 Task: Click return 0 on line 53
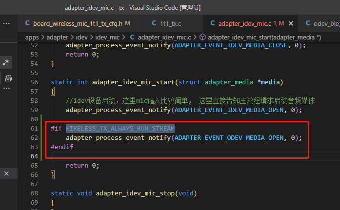(82, 55)
